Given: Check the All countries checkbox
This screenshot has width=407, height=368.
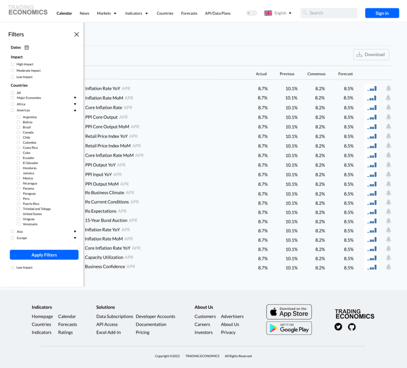Looking at the screenshot, I should [12, 93].
